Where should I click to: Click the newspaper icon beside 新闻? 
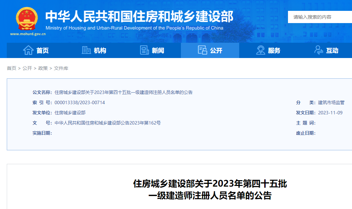pos(144,50)
